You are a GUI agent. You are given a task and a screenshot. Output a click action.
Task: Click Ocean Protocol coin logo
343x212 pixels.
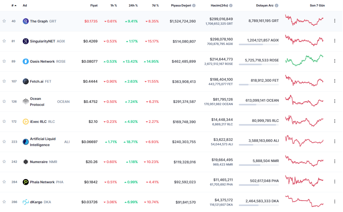(25, 101)
